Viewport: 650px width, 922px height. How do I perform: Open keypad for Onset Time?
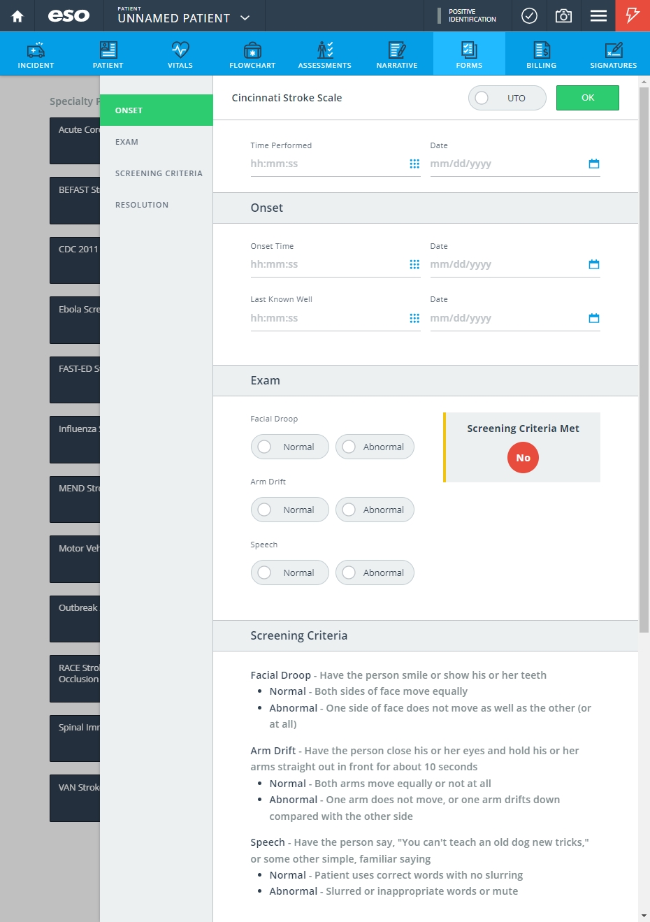click(414, 264)
